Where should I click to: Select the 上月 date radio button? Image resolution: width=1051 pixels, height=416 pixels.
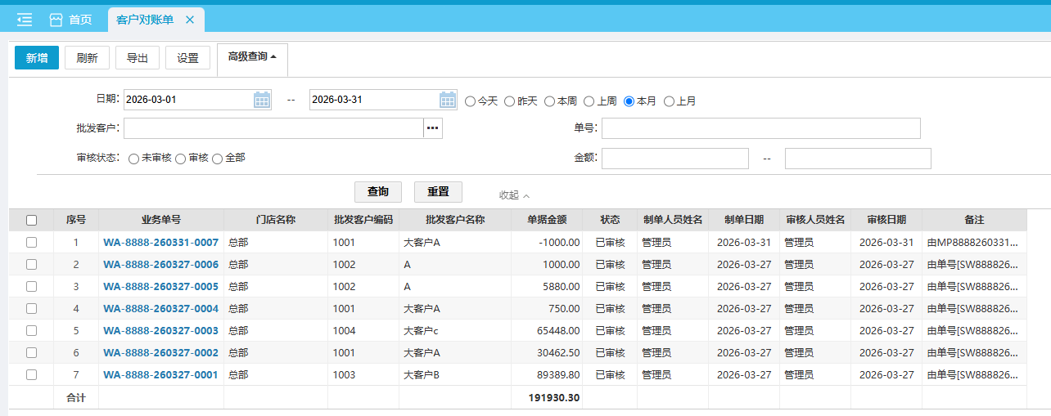click(x=669, y=101)
